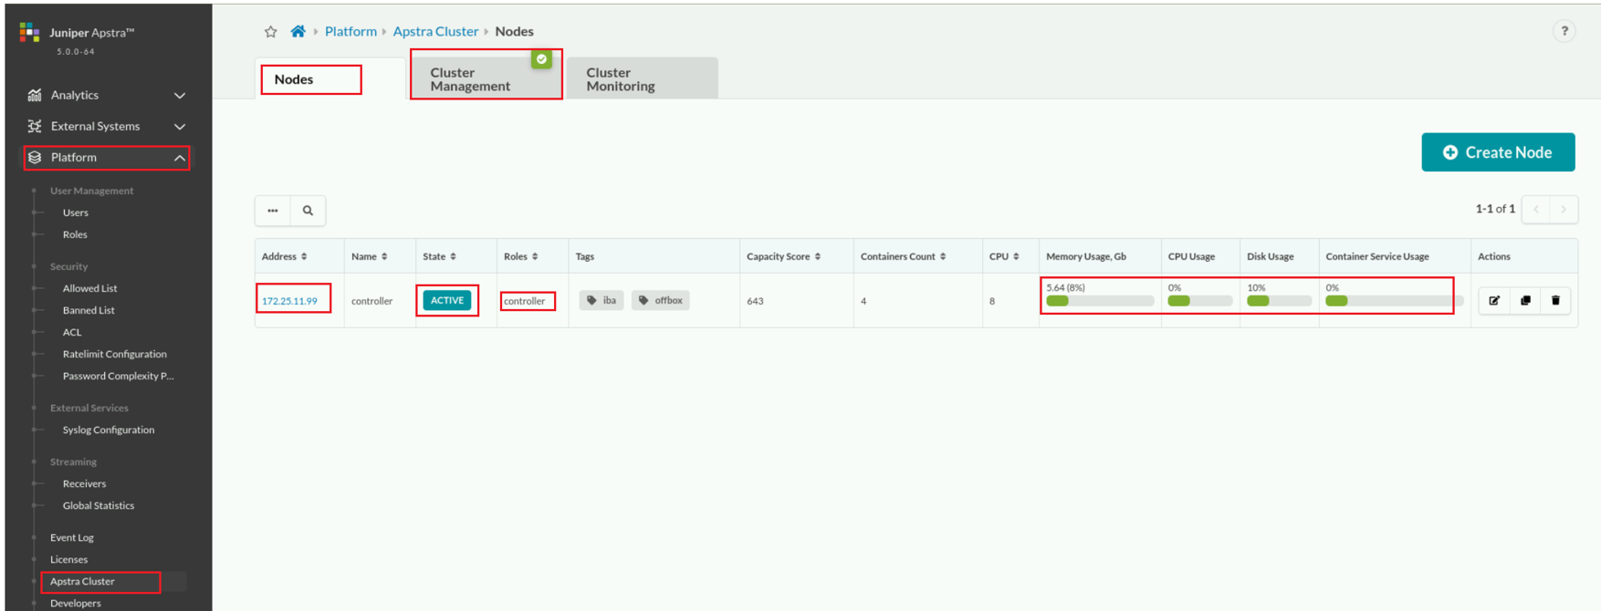Open Banned List under Security

89,310
